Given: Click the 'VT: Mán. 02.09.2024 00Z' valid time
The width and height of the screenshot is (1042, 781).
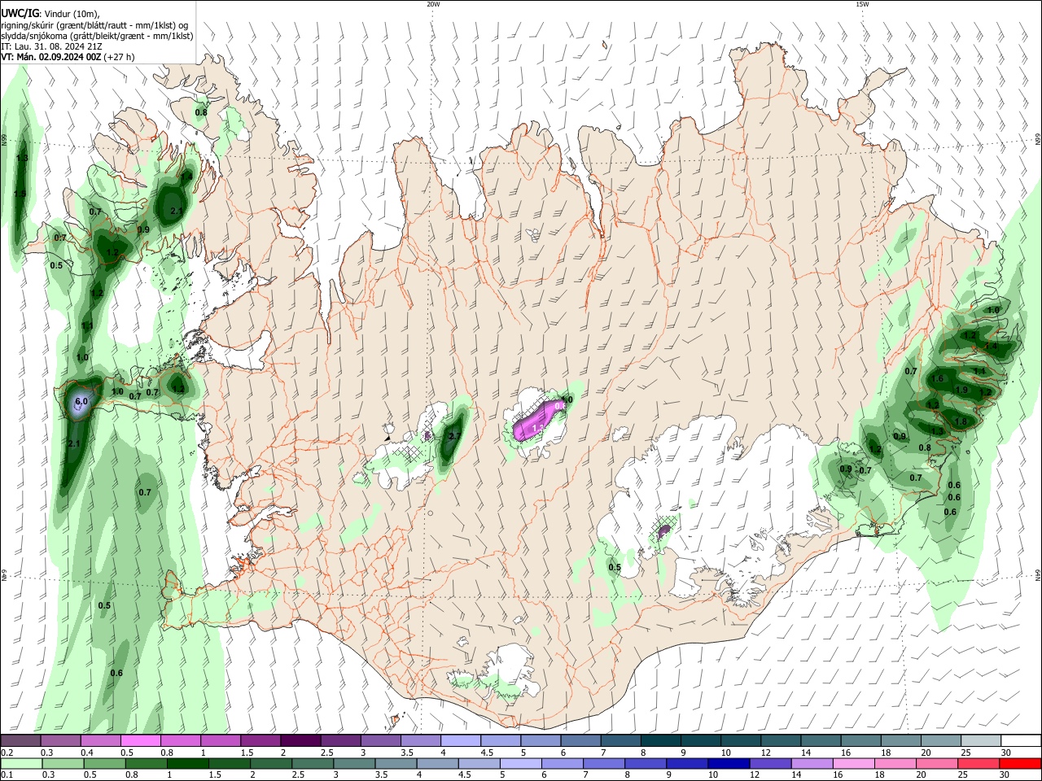Looking at the screenshot, I should [x=50, y=57].
